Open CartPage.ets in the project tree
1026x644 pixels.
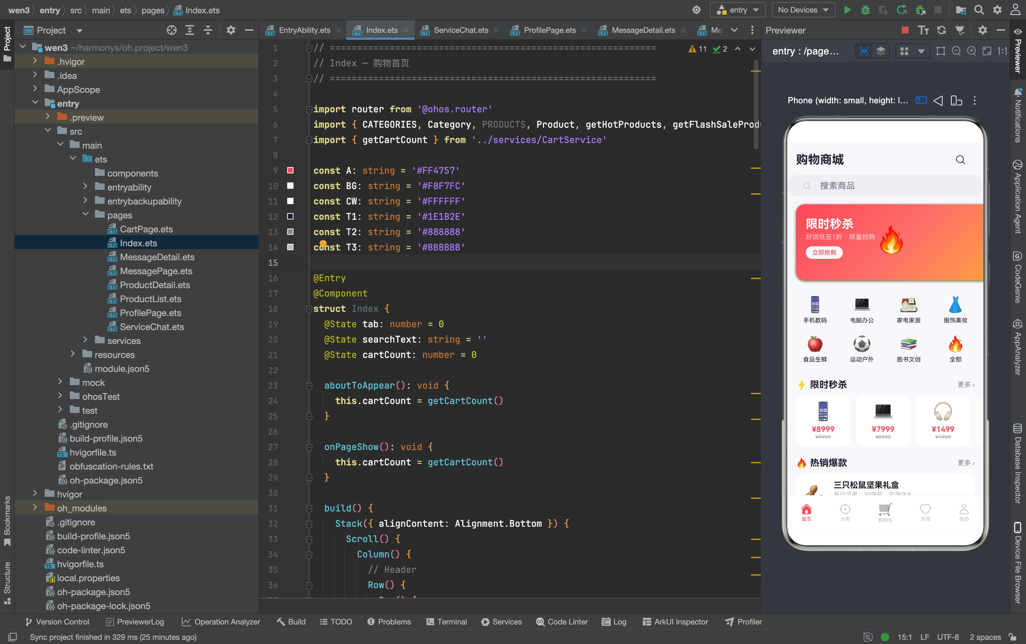coord(146,229)
